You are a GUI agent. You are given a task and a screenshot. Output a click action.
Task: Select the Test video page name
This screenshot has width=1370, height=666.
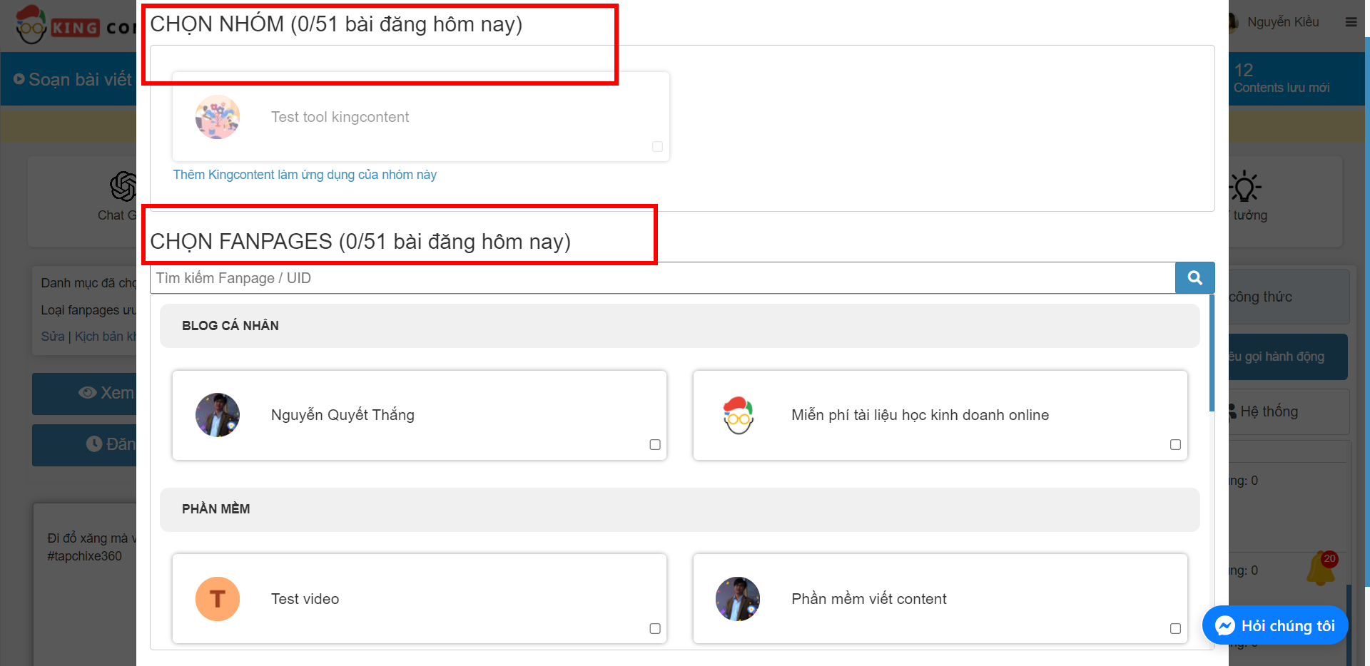click(305, 599)
